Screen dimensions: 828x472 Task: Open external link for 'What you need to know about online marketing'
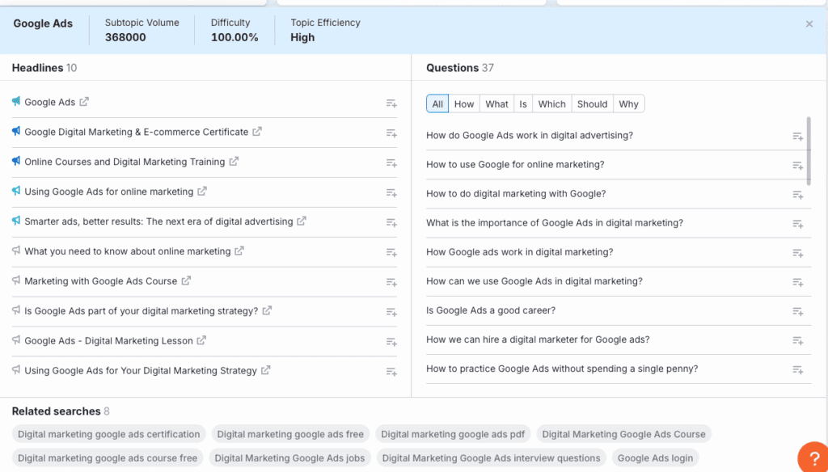[239, 251]
